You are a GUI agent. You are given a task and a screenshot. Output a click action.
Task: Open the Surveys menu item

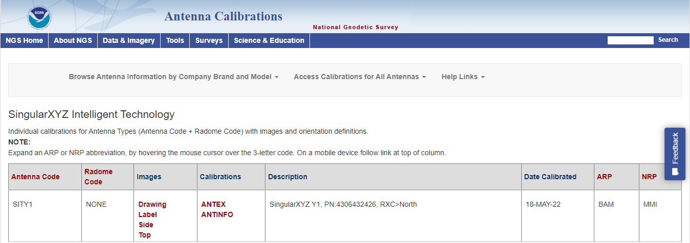[209, 40]
